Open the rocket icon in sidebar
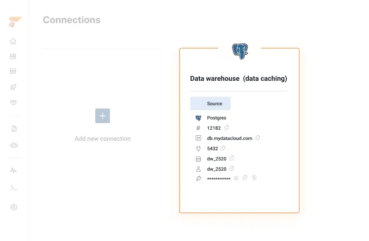Screen dimensions: 369x241 13,87
